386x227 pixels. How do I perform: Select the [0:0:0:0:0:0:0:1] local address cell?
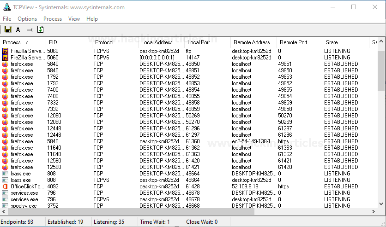click(x=157, y=58)
